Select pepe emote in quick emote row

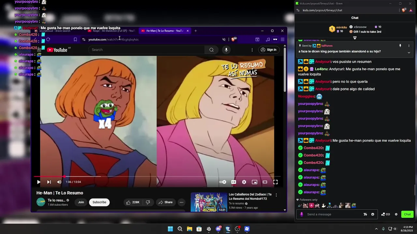[x=354, y=205]
